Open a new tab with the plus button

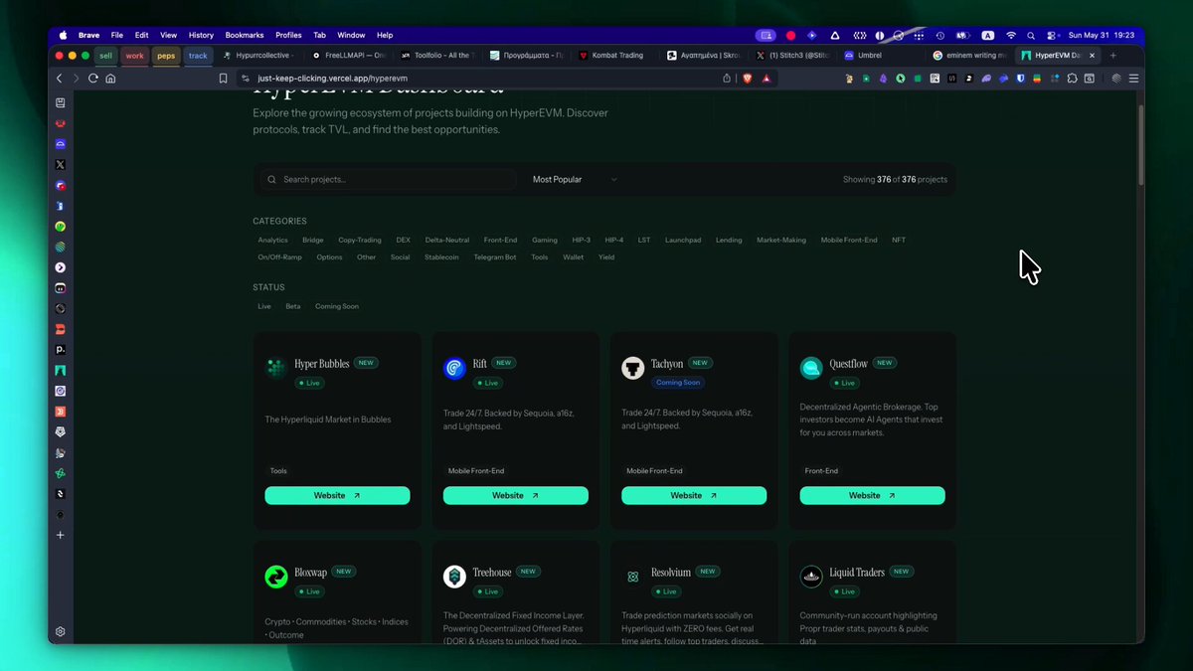click(1112, 56)
